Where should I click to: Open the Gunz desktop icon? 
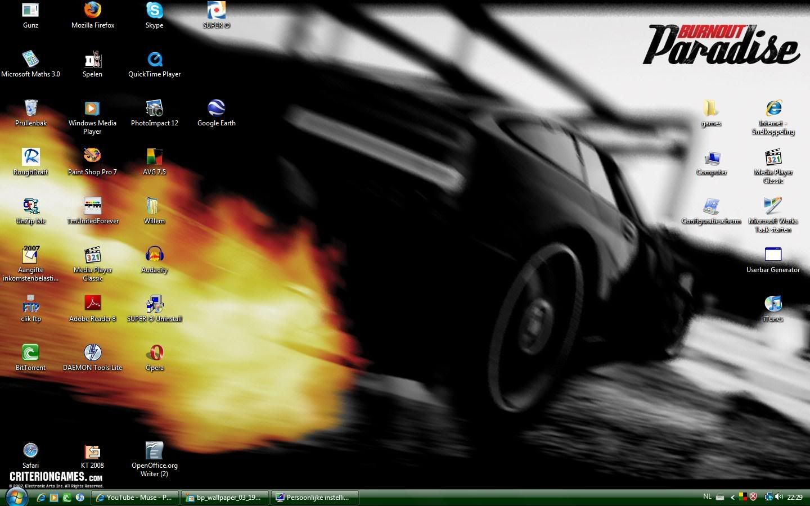[30, 15]
